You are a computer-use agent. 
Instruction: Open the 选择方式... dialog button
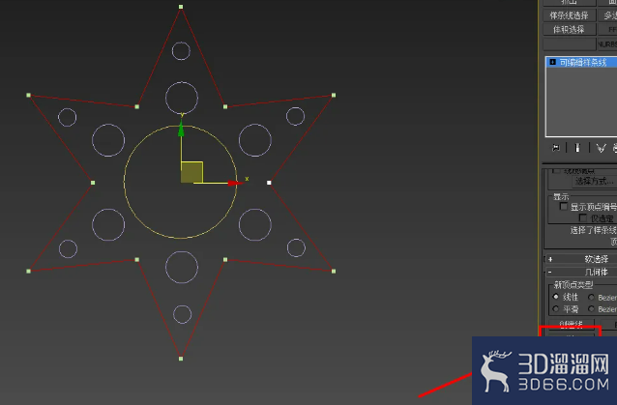(594, 182)
